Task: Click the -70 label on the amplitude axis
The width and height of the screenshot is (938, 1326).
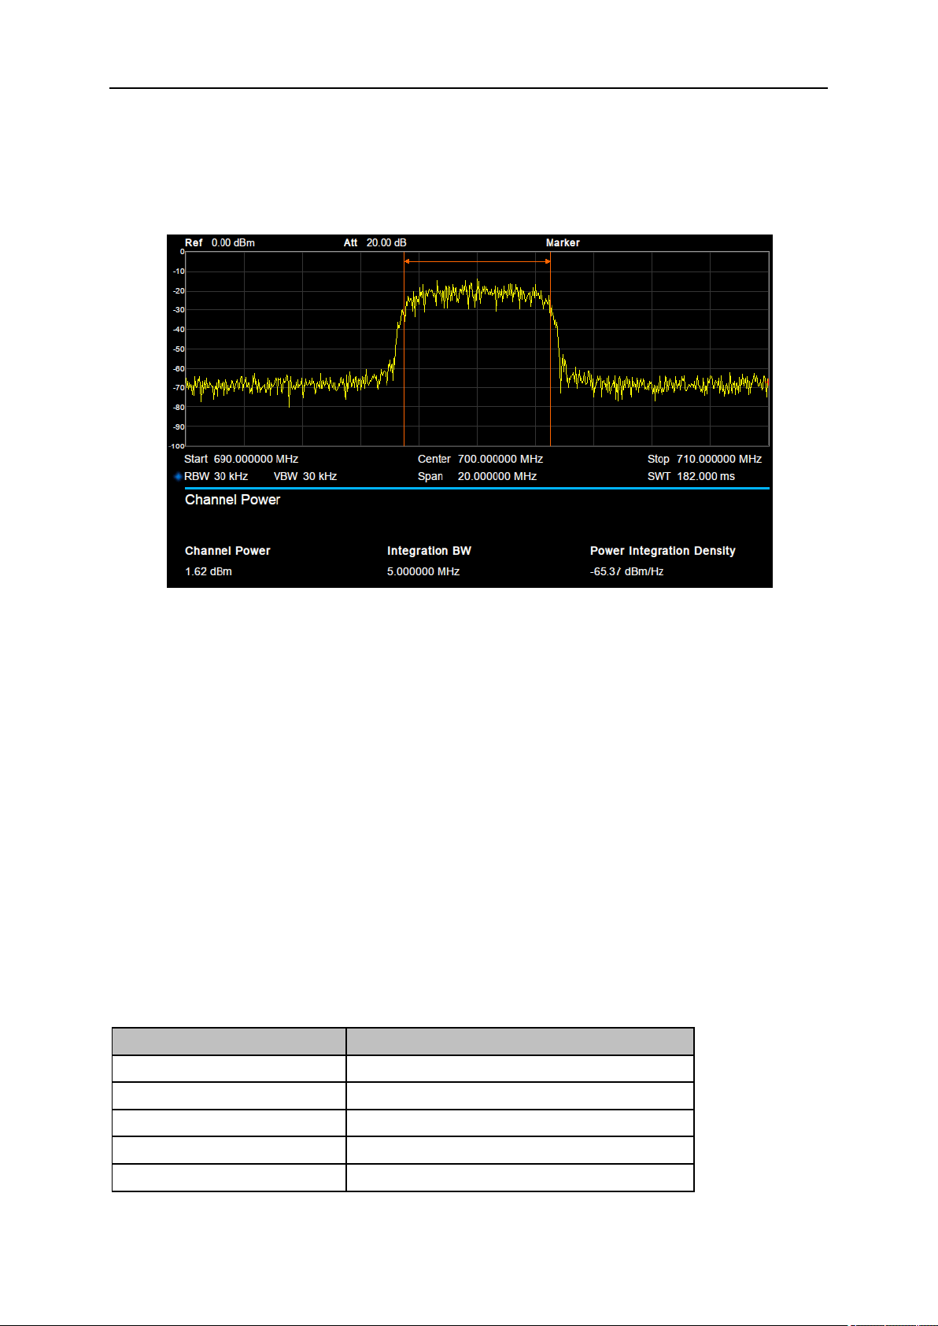Action: coord(179,388)
